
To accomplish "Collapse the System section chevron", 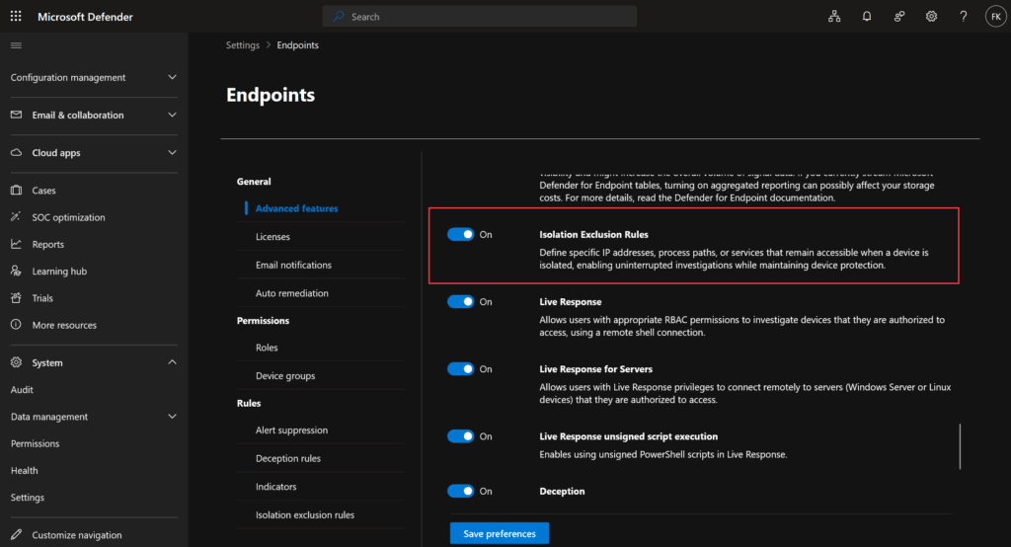I will 172,362.
